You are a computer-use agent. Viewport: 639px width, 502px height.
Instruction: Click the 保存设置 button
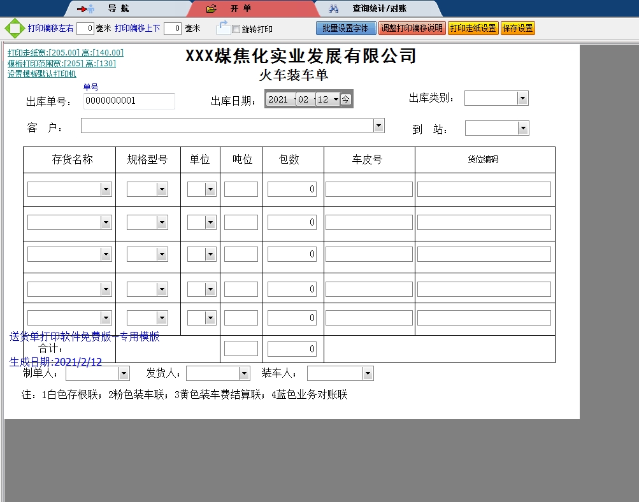pos(518,29)
